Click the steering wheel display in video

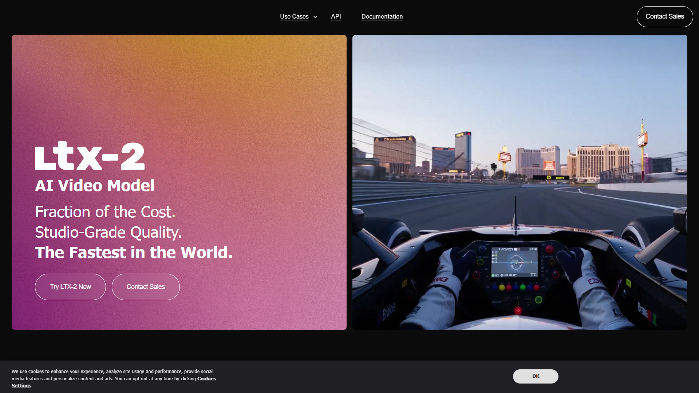pyautogui.click(x=514, y=262)
